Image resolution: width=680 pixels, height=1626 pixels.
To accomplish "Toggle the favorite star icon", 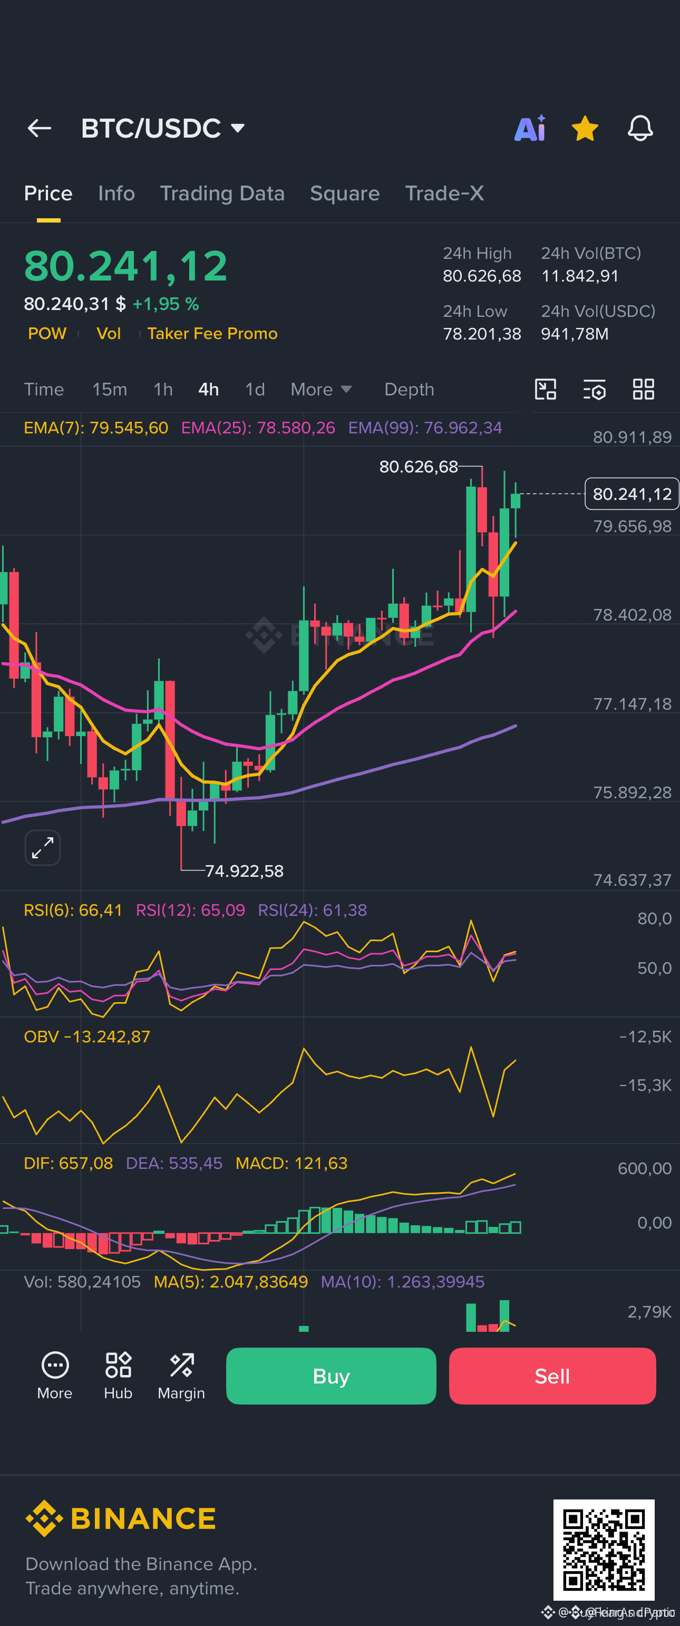I will click(x=585, y=128).
